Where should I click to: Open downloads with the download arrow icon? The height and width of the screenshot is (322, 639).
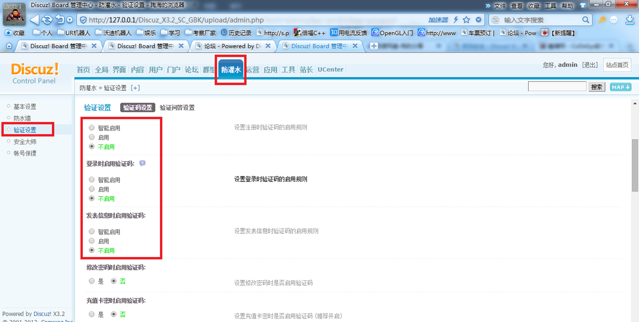tap(630, 20)
